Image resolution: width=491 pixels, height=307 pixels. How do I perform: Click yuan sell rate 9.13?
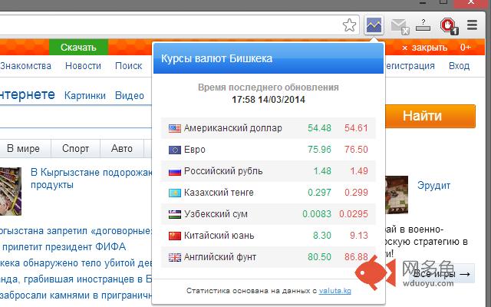point(359,236)
